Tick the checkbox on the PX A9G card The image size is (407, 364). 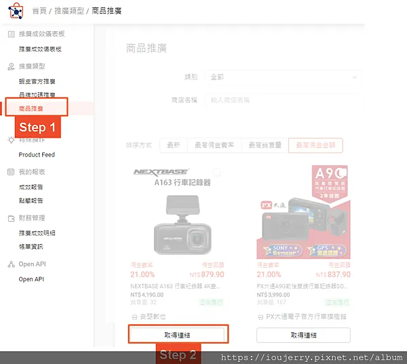click(x=343, y=172)
